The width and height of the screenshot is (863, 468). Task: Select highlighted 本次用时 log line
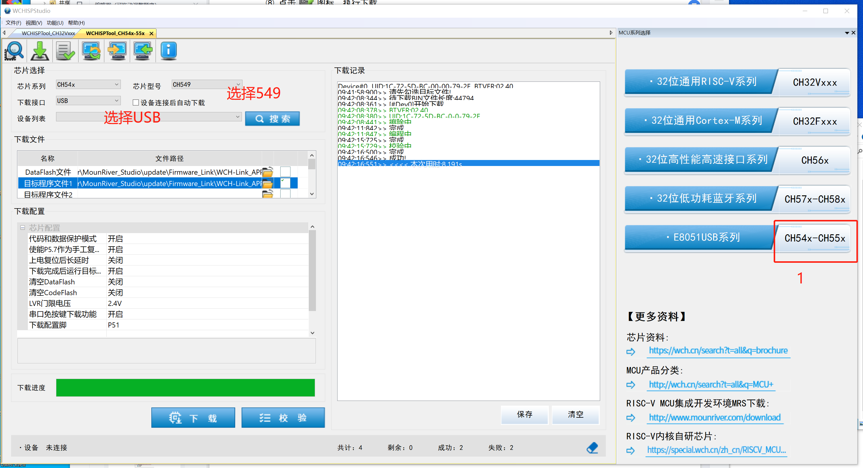(x=468, y=163)
